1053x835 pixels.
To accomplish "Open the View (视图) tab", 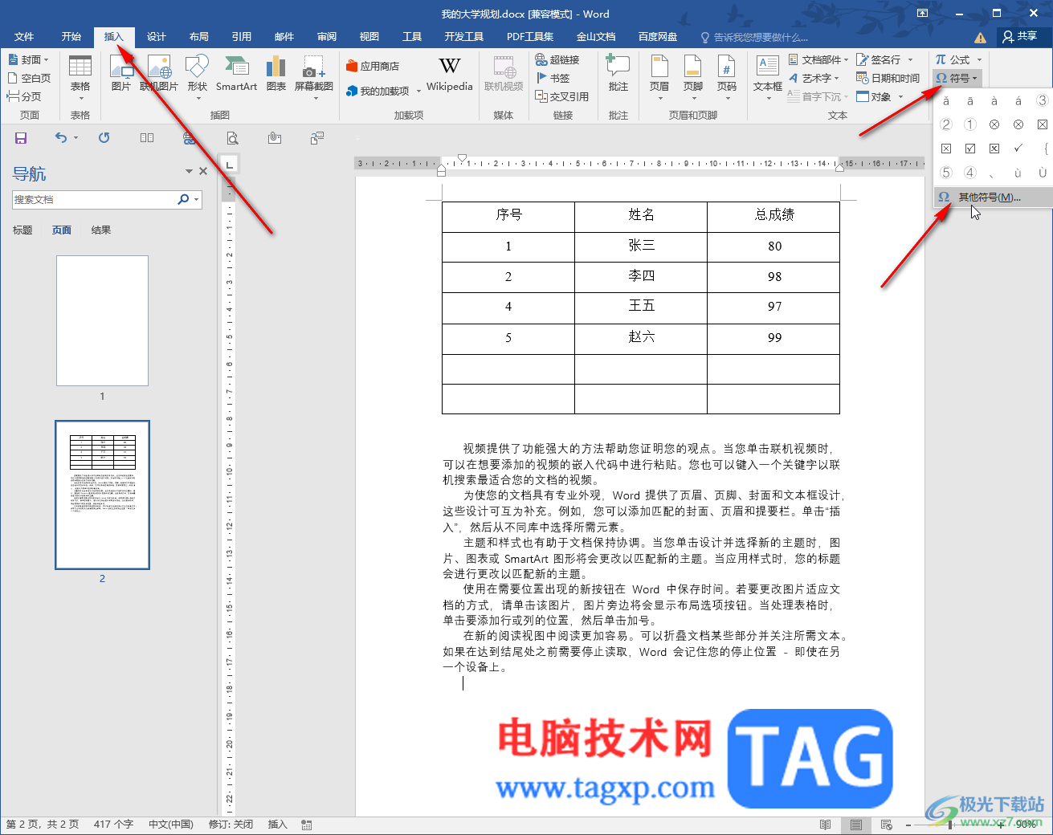I will point(369,37).
